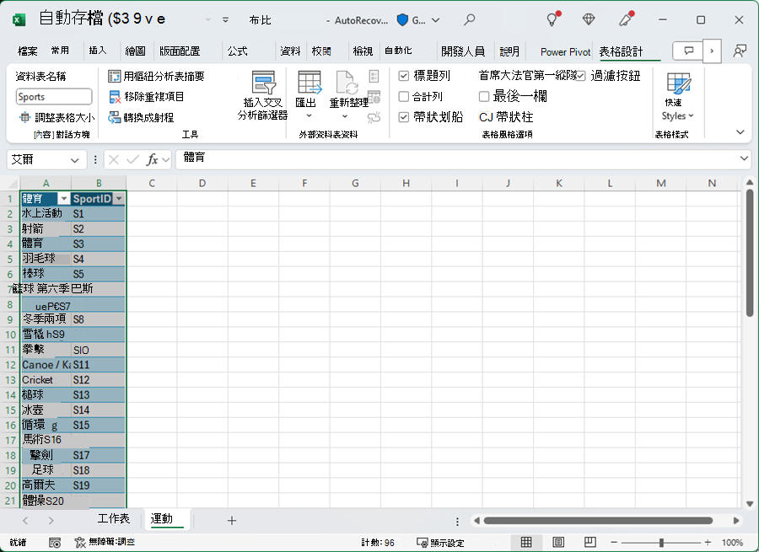Toggle the Total Row (合計列) checkbox
The width and height of the screenshot is (759, 552).
pos(404,96)
